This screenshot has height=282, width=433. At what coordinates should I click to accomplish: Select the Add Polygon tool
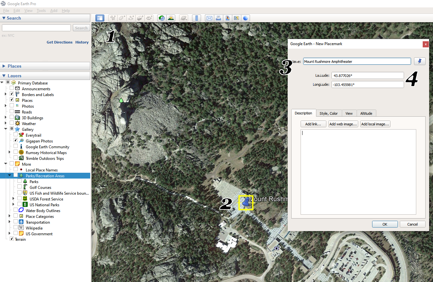[122, 18]
